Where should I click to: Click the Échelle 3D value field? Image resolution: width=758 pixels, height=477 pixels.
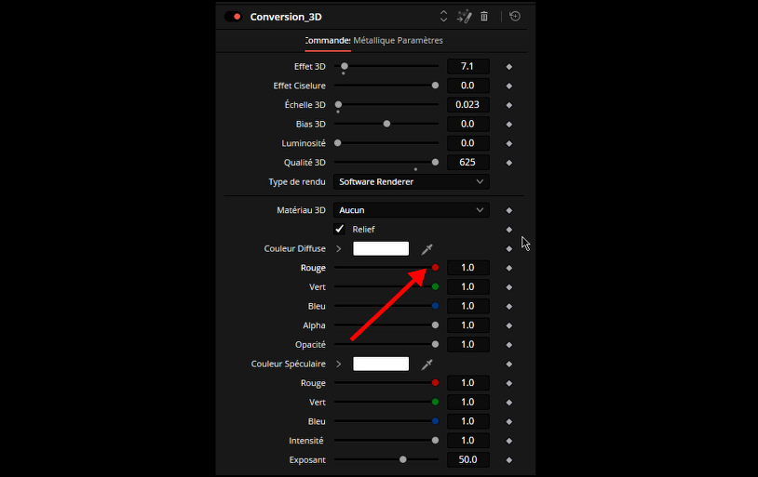click(x=467, y=105)
